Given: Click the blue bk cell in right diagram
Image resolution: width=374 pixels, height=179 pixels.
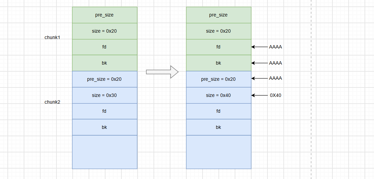Looking at the screenshot, I should (219, 127).
